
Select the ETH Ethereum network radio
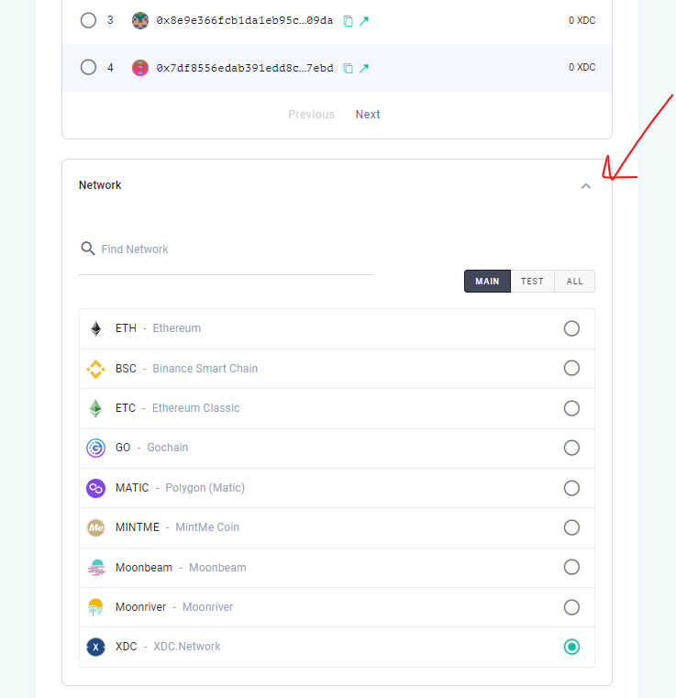click(x=571, y=328)
